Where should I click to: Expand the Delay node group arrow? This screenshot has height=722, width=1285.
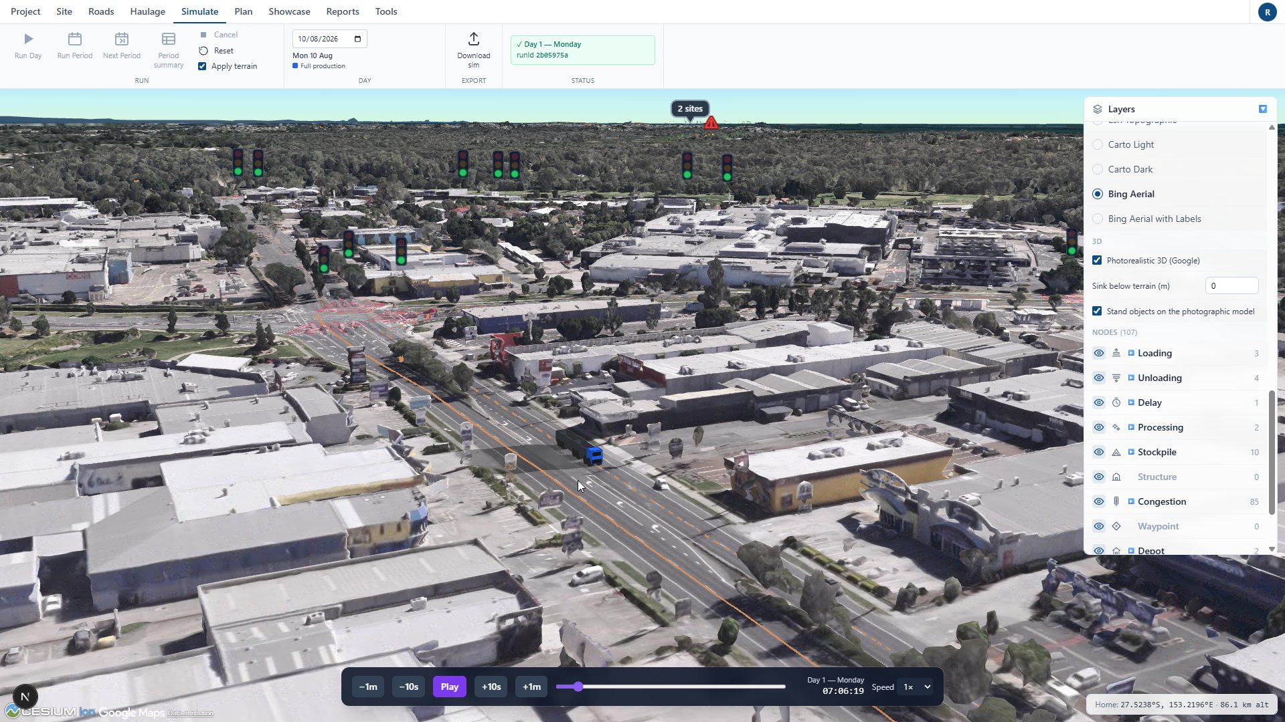1131,402
